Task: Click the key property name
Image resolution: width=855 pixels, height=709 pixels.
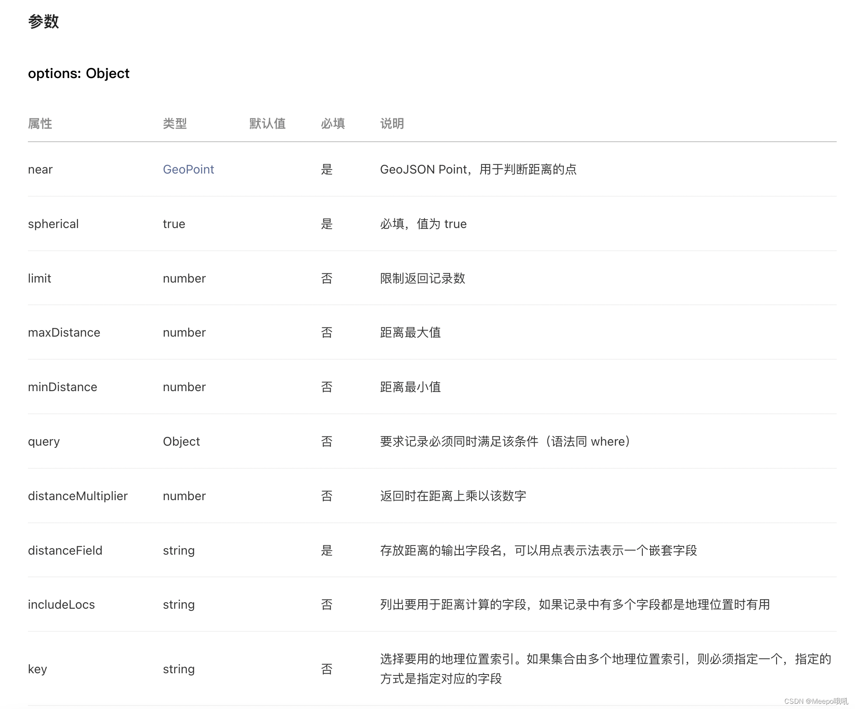Action: point(37,669)
